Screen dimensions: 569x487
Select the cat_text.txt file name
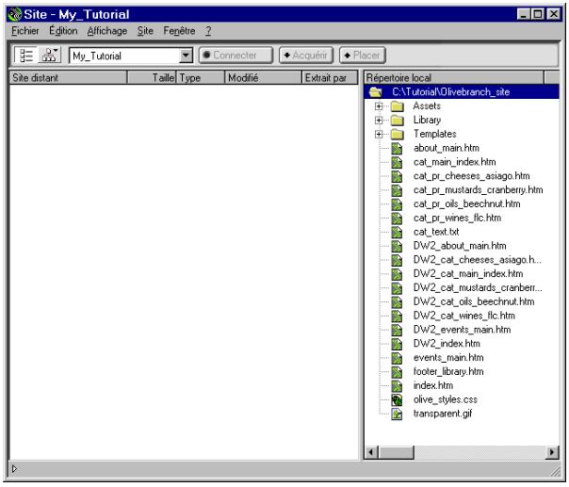point(436,233)
